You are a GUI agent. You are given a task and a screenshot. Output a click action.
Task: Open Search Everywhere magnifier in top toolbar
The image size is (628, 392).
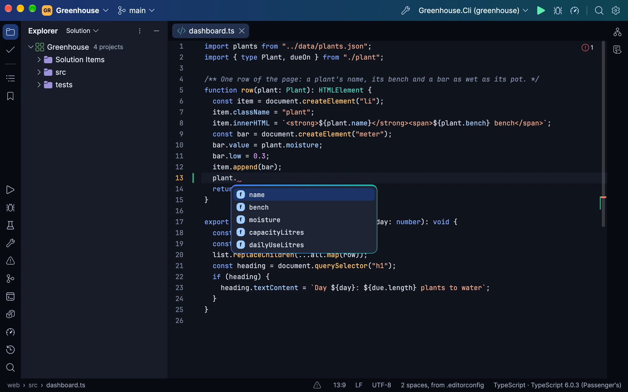click(x=599, y=10)
